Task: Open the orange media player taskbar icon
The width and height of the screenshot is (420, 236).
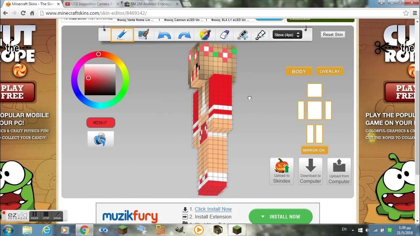Action: tap(199, 230)
